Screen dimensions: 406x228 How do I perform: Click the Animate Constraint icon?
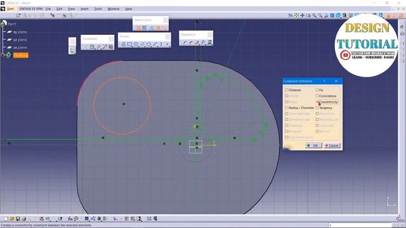point(105,47)
